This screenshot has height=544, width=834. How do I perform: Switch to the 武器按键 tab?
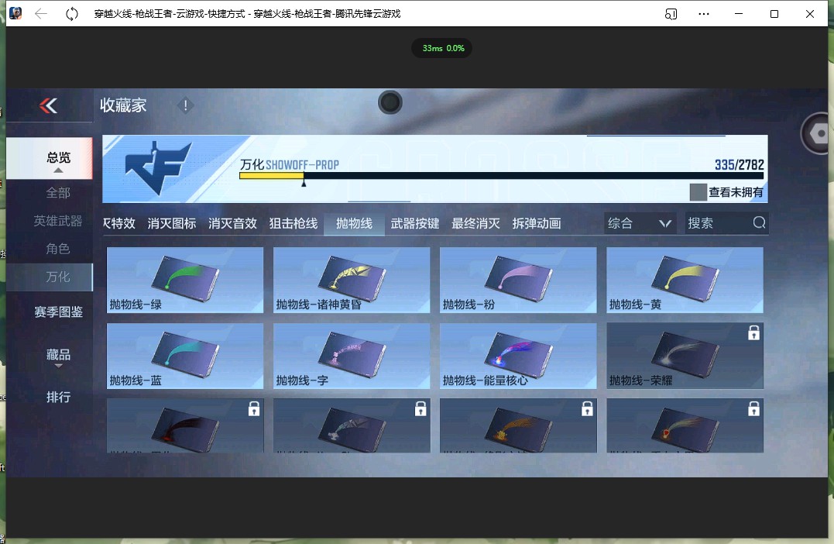(415, 223)
